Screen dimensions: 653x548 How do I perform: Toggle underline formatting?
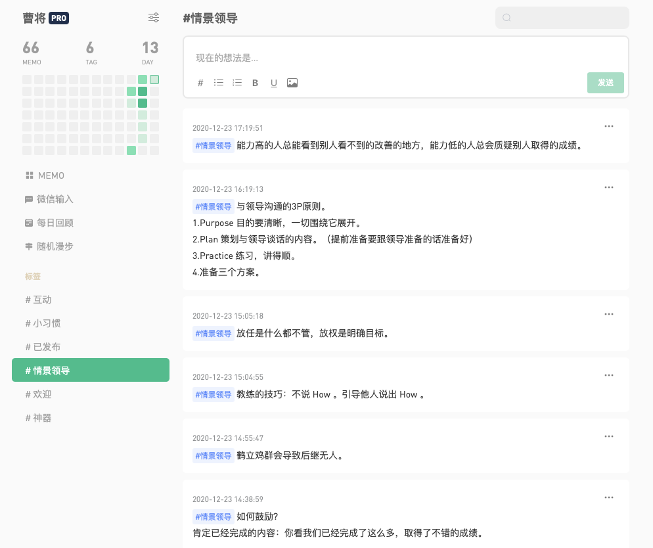tap(273, 83)
